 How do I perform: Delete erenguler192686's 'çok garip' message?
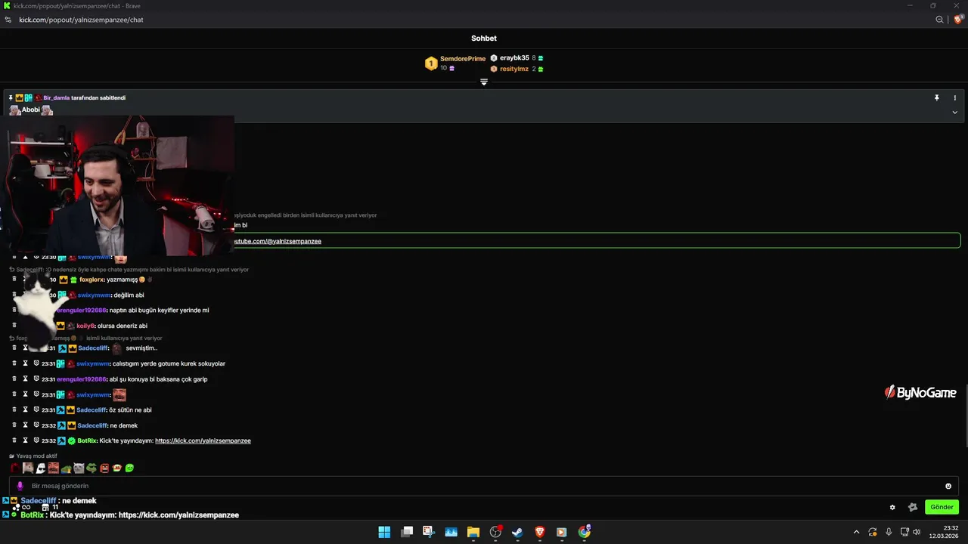14,379
